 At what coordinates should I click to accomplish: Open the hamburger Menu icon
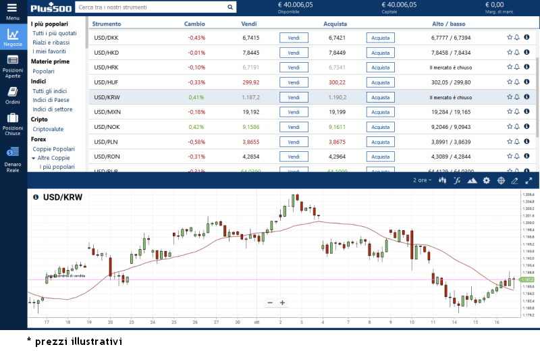[x=13, y=9]
